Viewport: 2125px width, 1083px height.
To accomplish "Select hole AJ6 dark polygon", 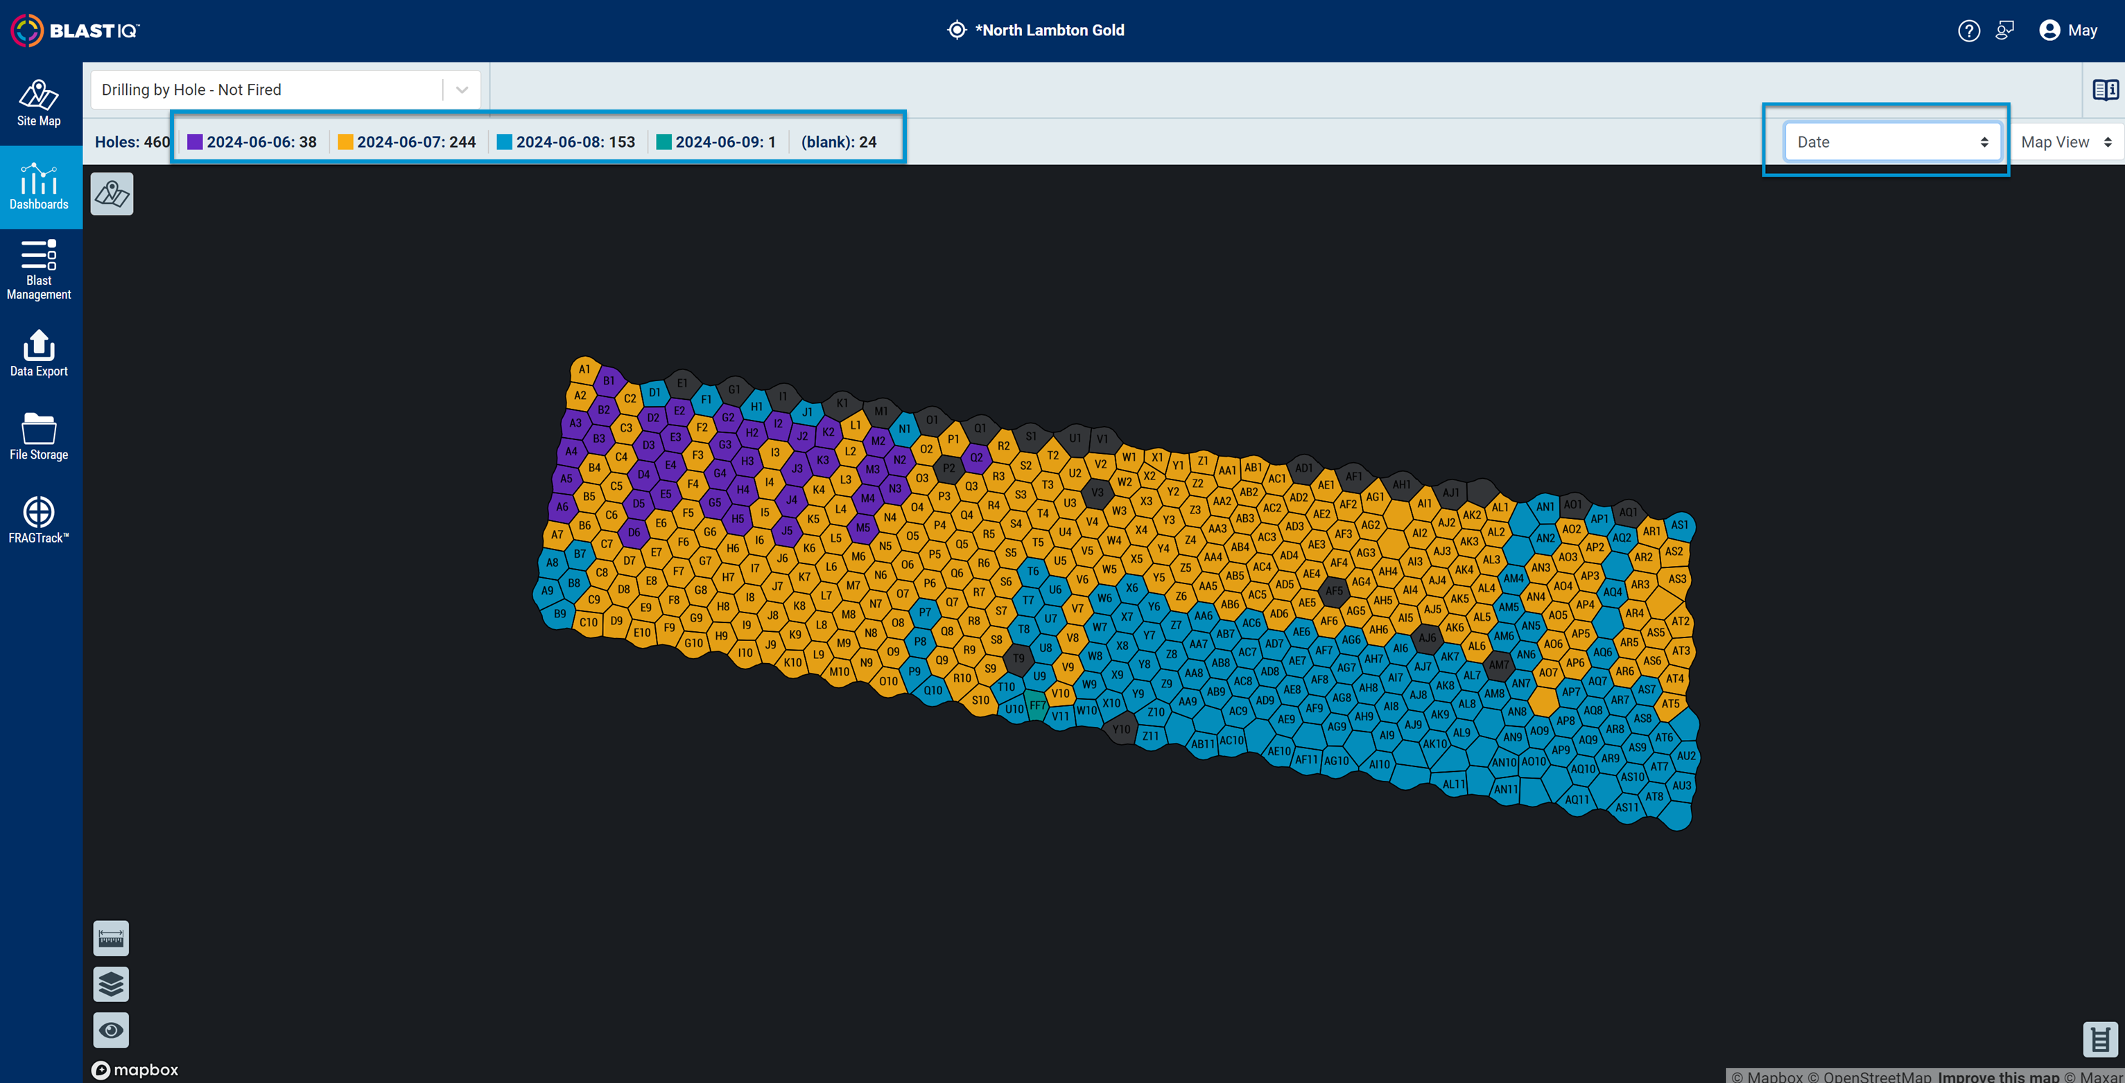I will [x=1427, y=638].
